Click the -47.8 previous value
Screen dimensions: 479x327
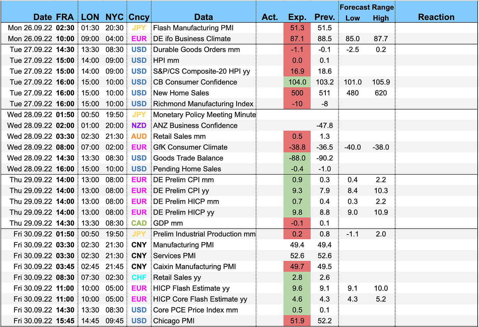tap(324, 126)
